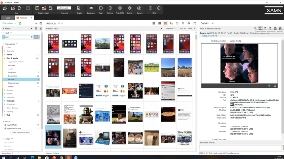The image size is (284, 159).
Task: Expand the Messages category
Action: point(4,101)
